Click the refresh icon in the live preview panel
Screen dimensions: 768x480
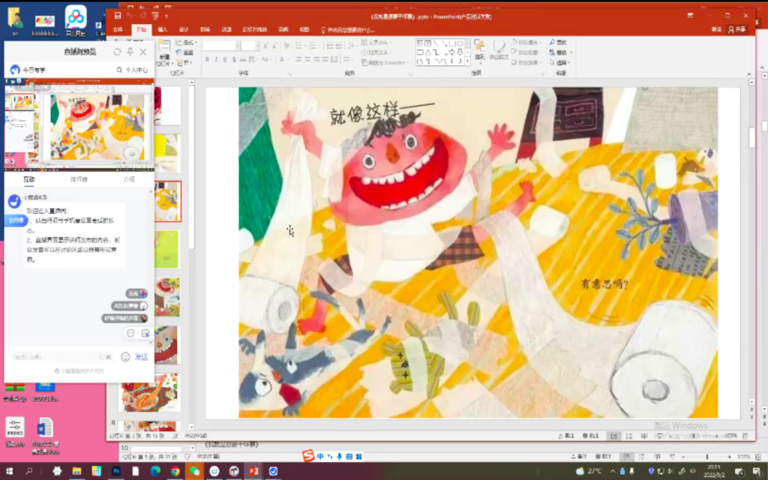pos(117,52)
